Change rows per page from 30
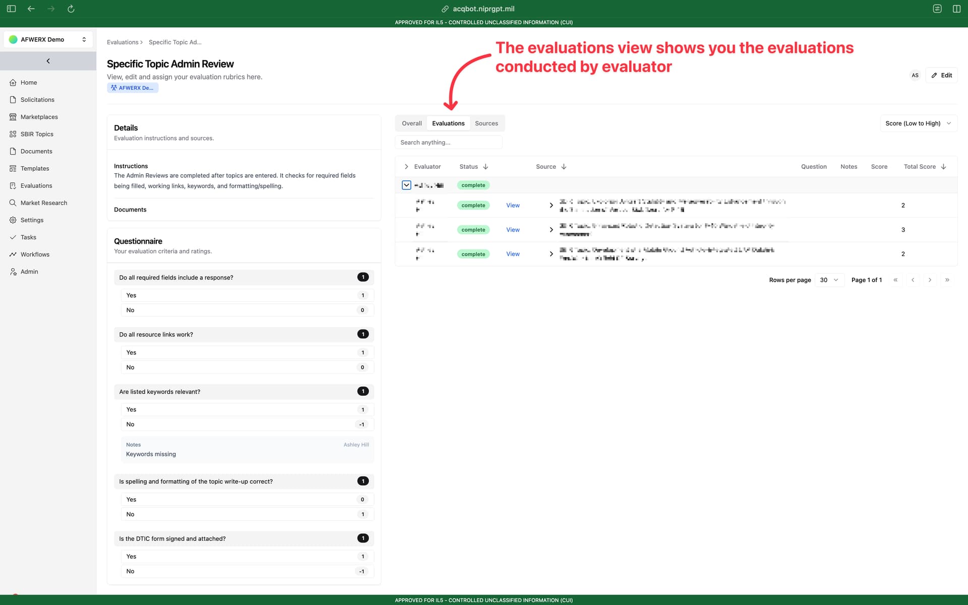 (x=829, y=280)
